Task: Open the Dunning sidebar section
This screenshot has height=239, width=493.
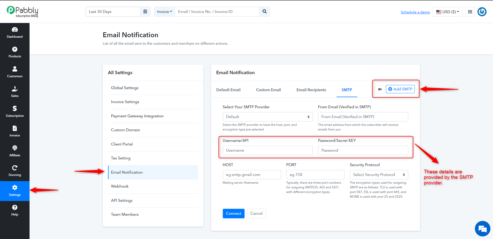Action: pyautogui.click(x=15, y=171)
